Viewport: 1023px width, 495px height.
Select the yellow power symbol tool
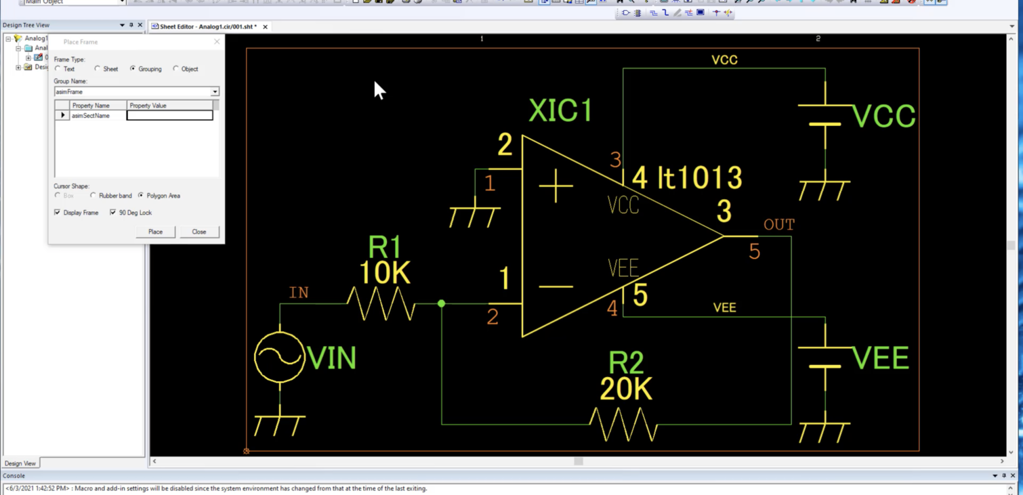pyautogui.click(x=728, y=13)
